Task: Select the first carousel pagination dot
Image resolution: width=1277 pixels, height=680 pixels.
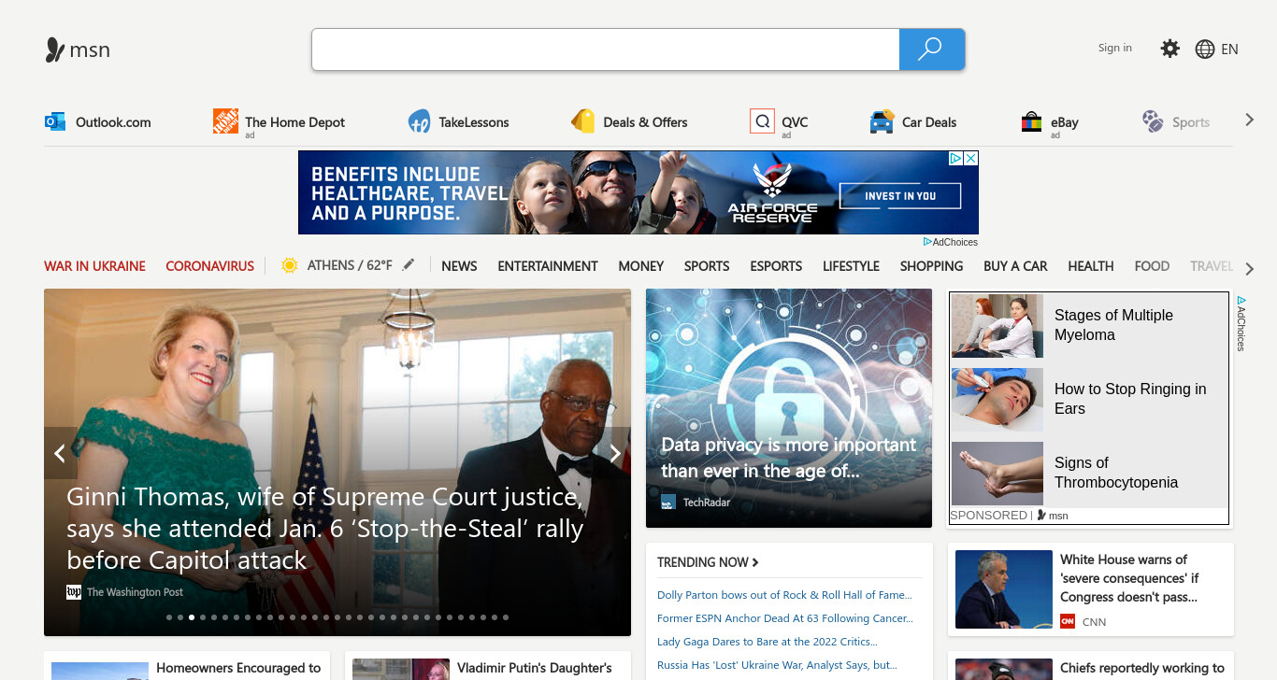Action: [169, 617]
